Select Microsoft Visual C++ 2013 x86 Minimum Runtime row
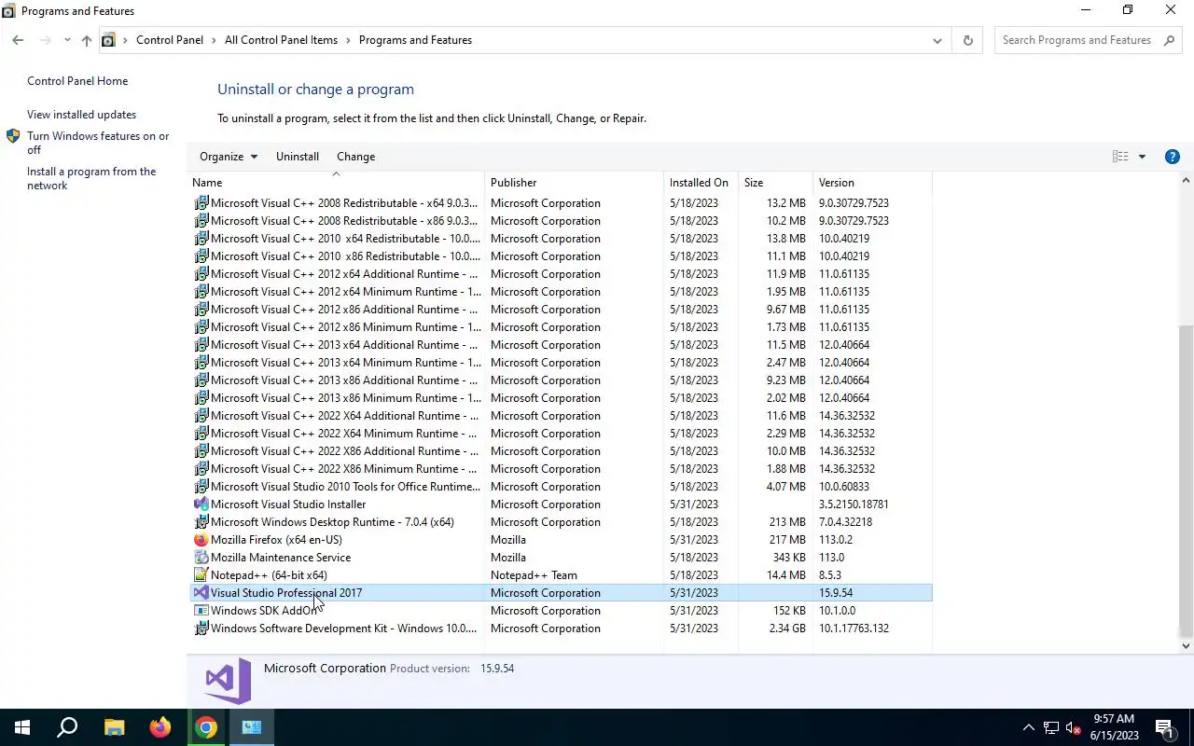This screenshot has height=746, width=1194. (x=561, y=398)
